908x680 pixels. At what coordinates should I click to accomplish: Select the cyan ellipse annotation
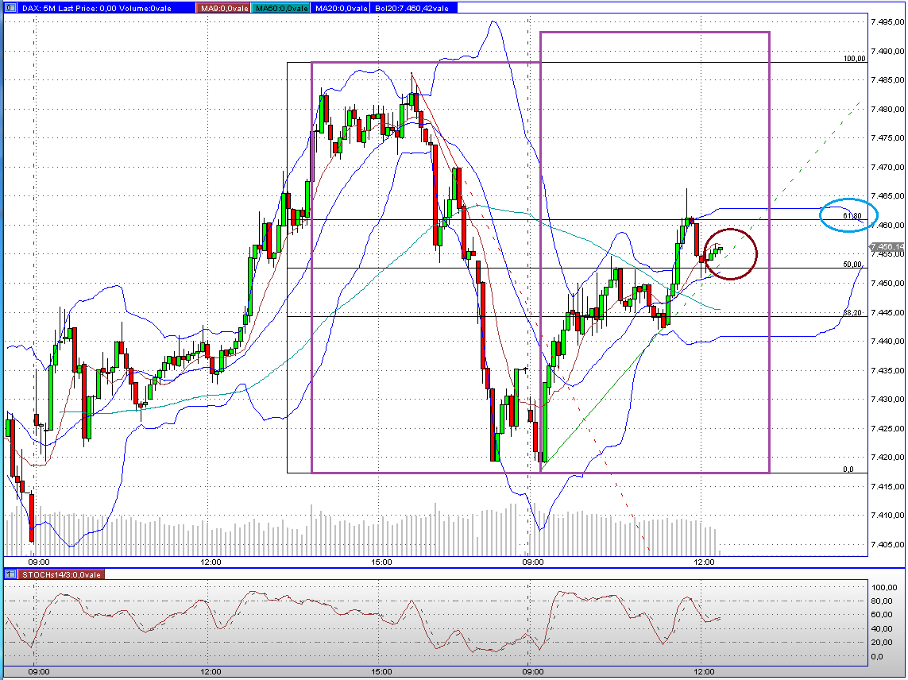click(848, 214)
